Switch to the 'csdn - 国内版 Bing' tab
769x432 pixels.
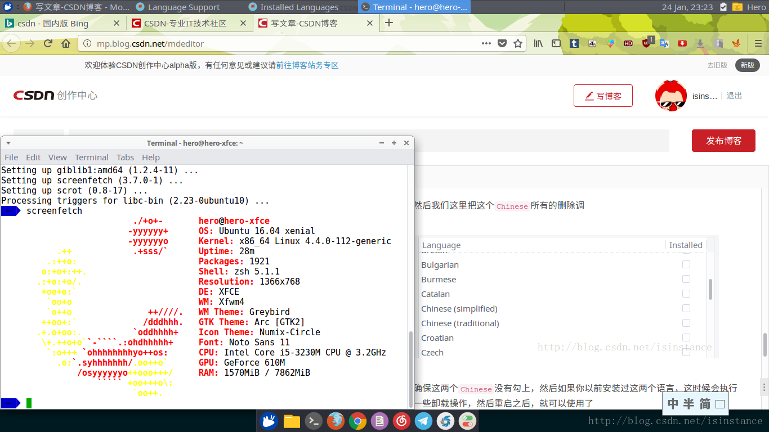pos(62,23)
